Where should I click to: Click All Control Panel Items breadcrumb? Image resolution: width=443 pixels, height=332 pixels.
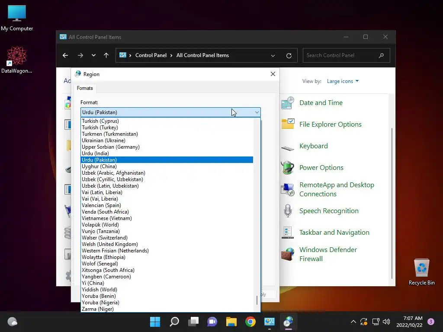[x=202, y=55]
